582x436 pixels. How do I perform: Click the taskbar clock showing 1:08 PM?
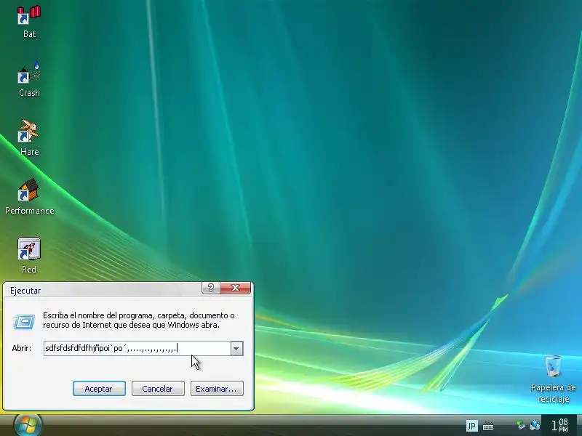tap(559, 425)
